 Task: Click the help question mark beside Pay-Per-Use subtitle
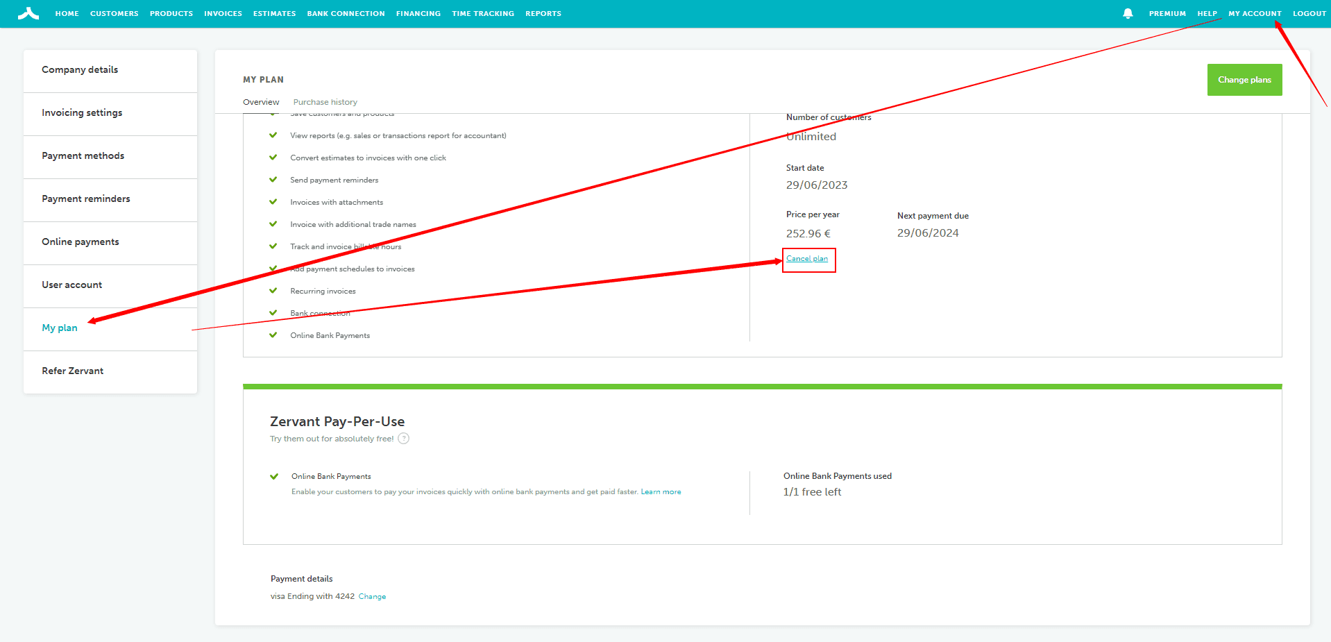tap(404, 439)
